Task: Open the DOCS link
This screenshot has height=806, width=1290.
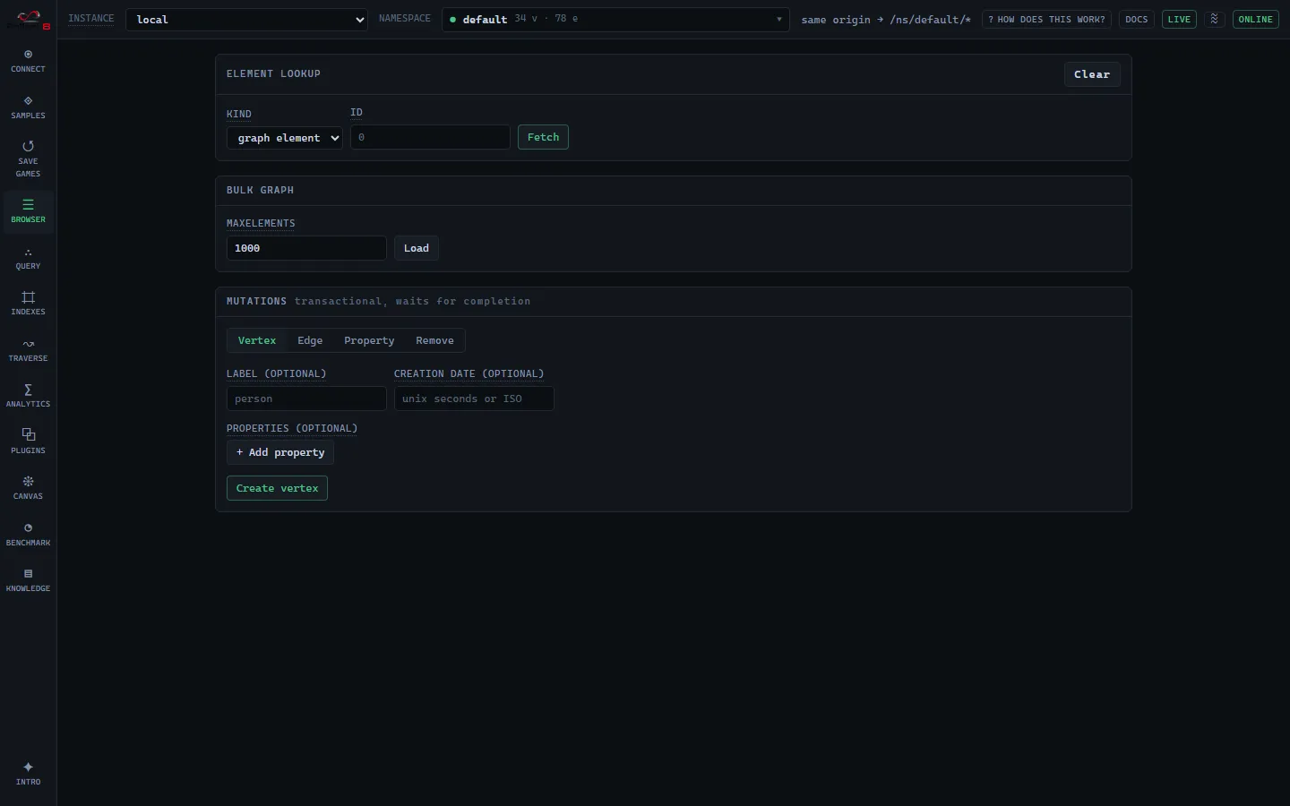Action: coord(1137,19)
